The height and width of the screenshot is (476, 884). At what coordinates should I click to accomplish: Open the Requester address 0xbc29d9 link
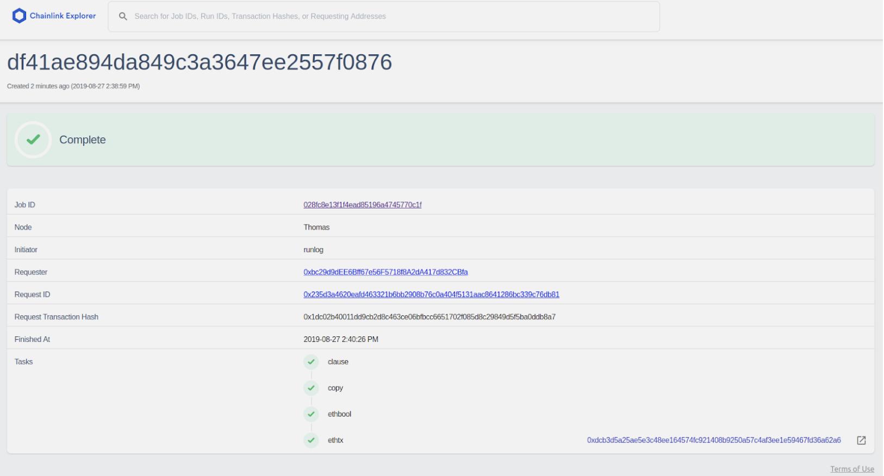coord(385,272)
